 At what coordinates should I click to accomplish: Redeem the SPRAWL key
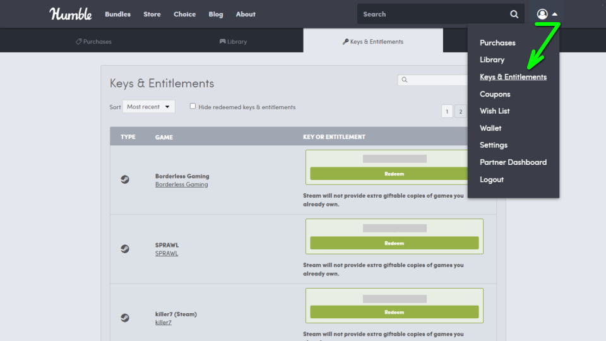point(394,242)
